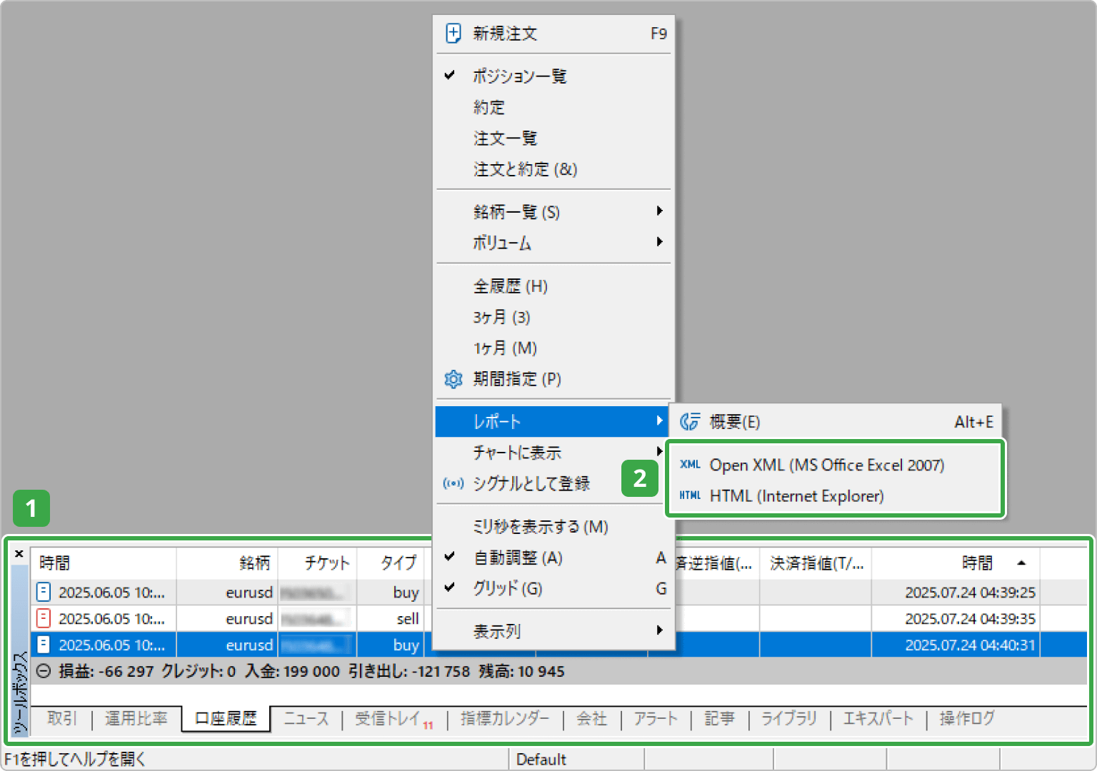This screenshot has width=1097, height=771.
Task: Click the タイプ column header
Action: point(391,563)
